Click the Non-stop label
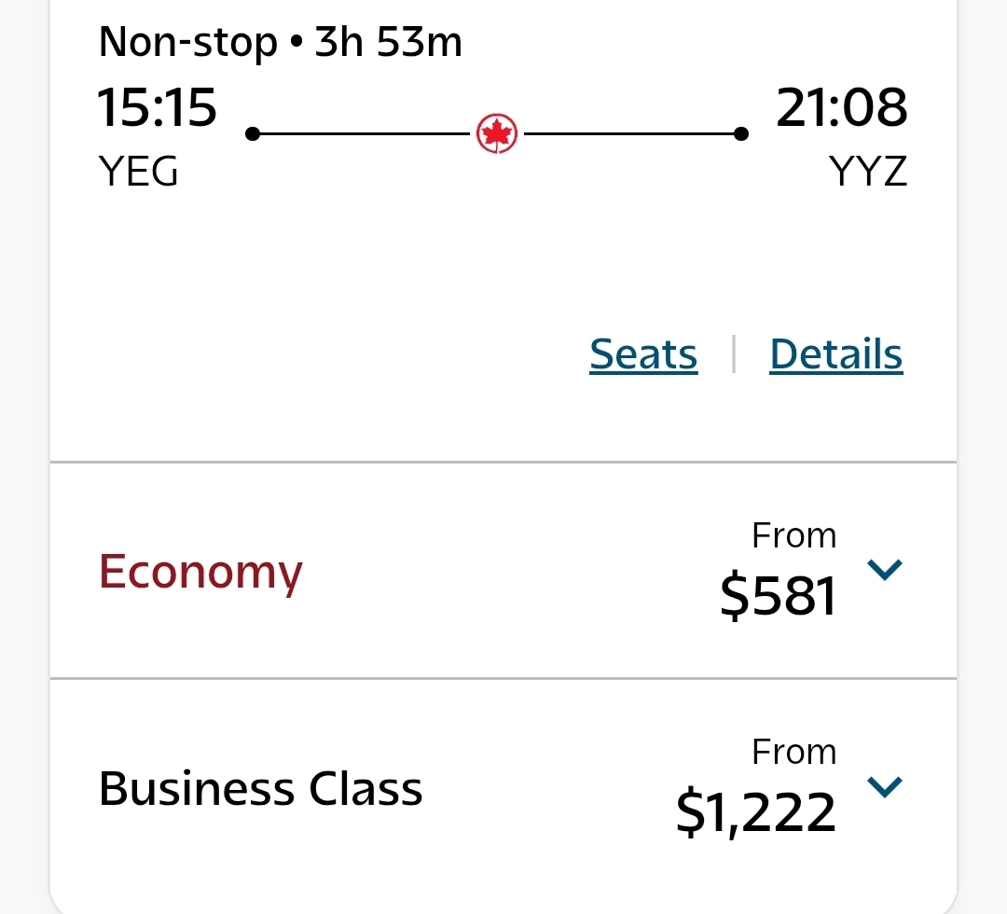Image resolution: width=1007 pixels, height=914 pixels. (x=187, y=43)
